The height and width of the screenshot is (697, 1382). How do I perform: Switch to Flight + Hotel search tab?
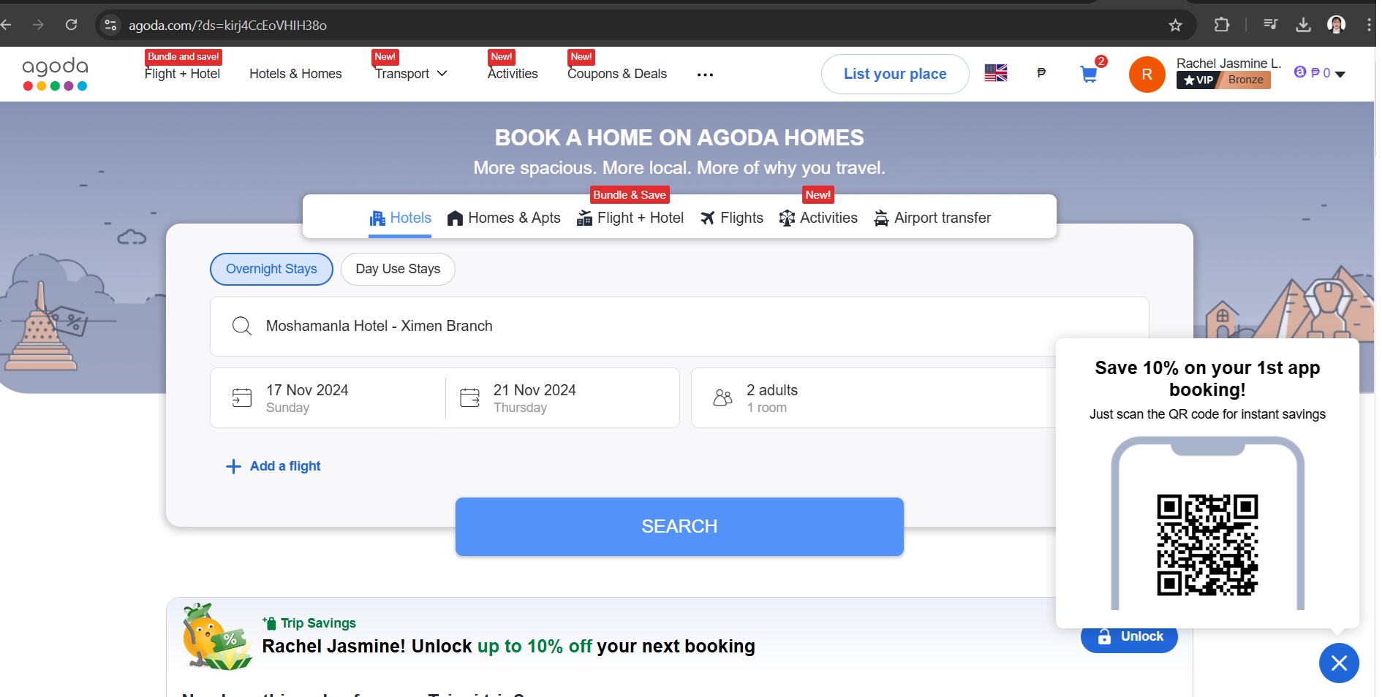coord(630,218)
